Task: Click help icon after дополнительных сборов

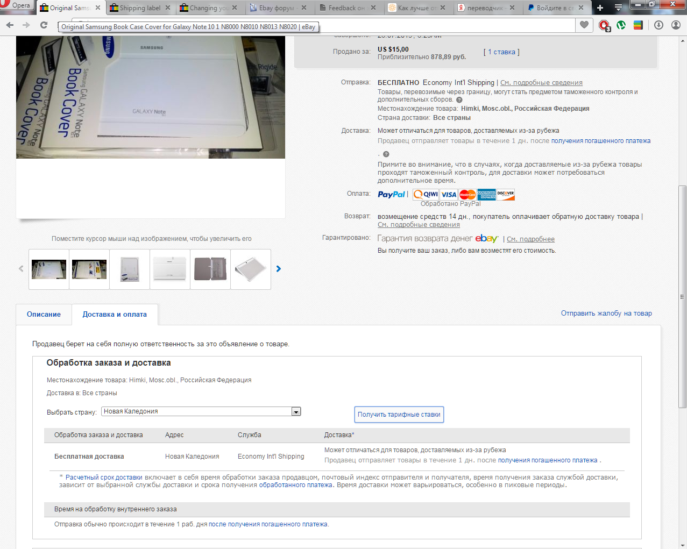Action: (459, 99)
